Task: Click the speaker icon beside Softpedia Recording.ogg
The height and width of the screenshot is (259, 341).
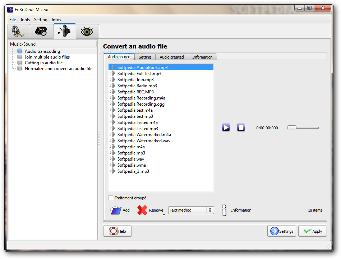Action: coord(113,104)
